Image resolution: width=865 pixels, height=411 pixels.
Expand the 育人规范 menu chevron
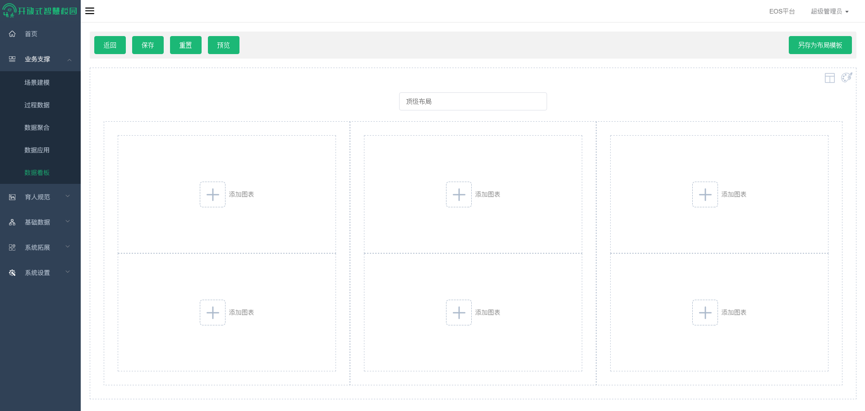tap(68, 196)
